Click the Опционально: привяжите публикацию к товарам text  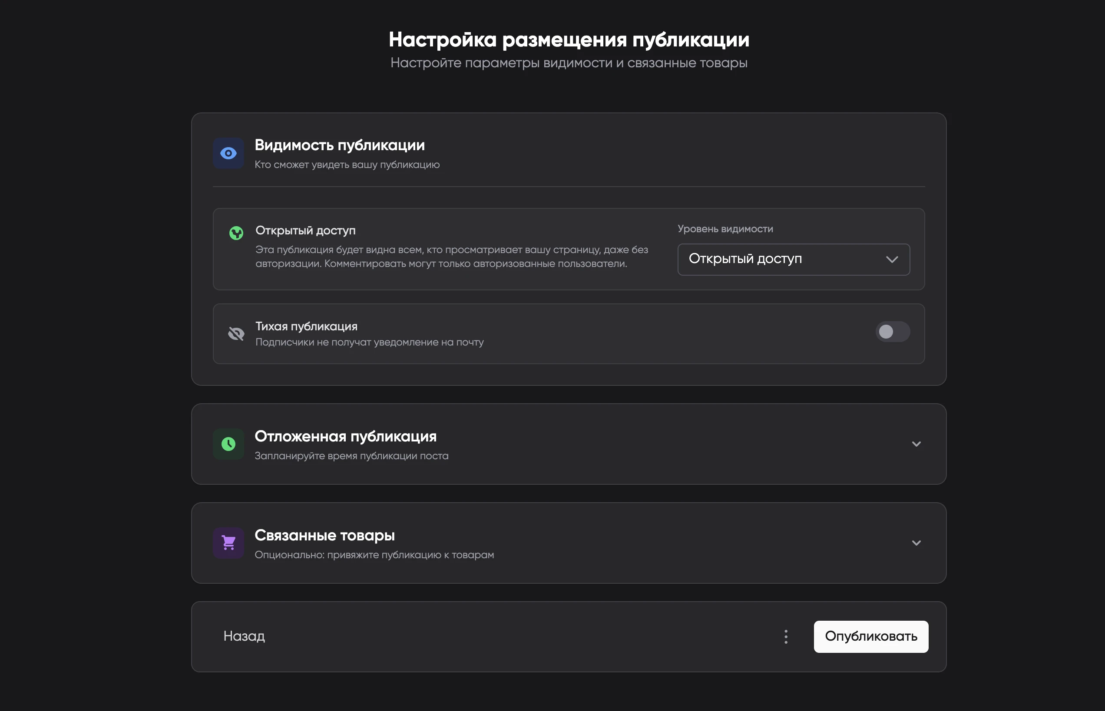coord(374,555)
